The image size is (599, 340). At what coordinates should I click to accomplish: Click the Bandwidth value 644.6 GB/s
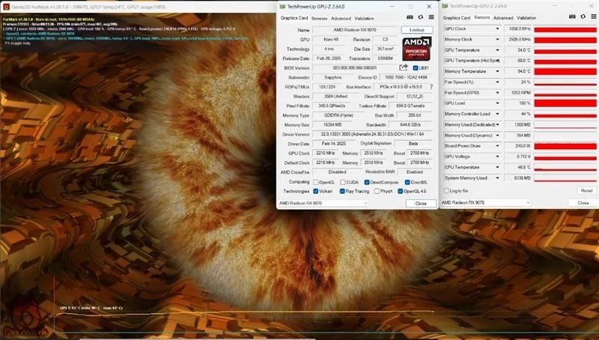coord(410,125)
